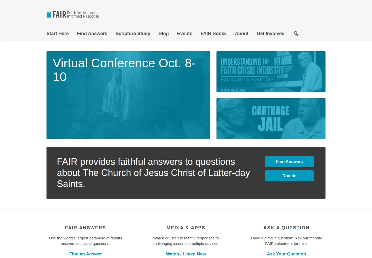Open the search magnifier icon
The height and width of the screenshot is (258, 372).
(296, 34)
